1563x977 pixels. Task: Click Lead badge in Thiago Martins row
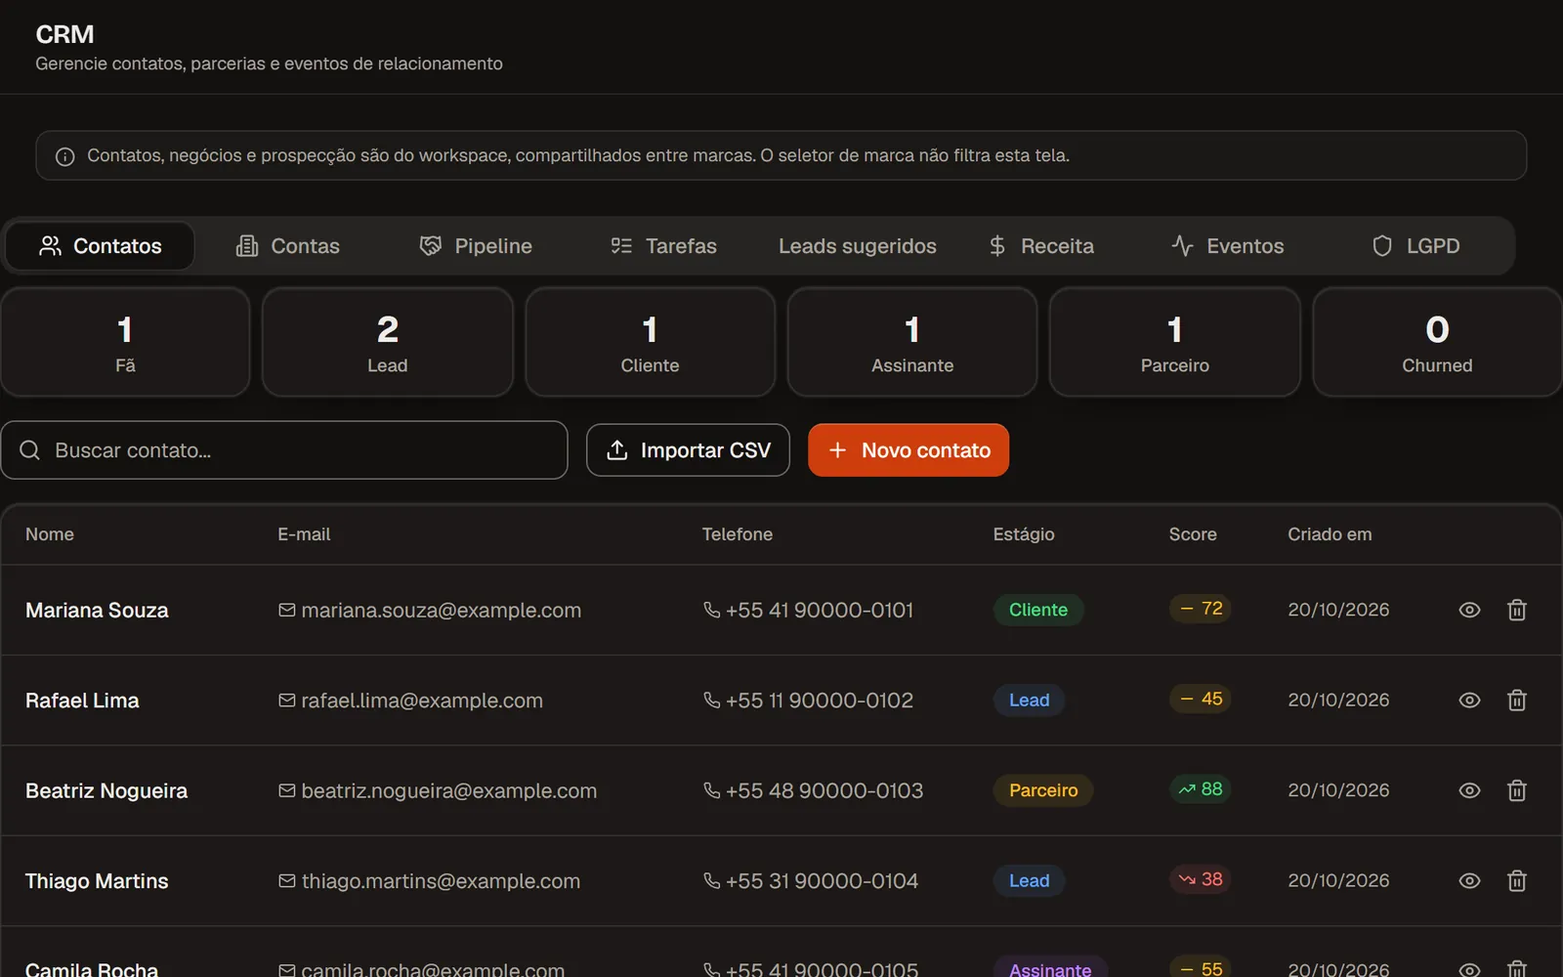(1030, 881)
